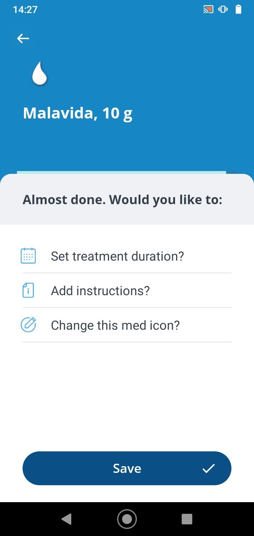Click the calendar icon for treatment duration
254x536 pixels.
28,256
